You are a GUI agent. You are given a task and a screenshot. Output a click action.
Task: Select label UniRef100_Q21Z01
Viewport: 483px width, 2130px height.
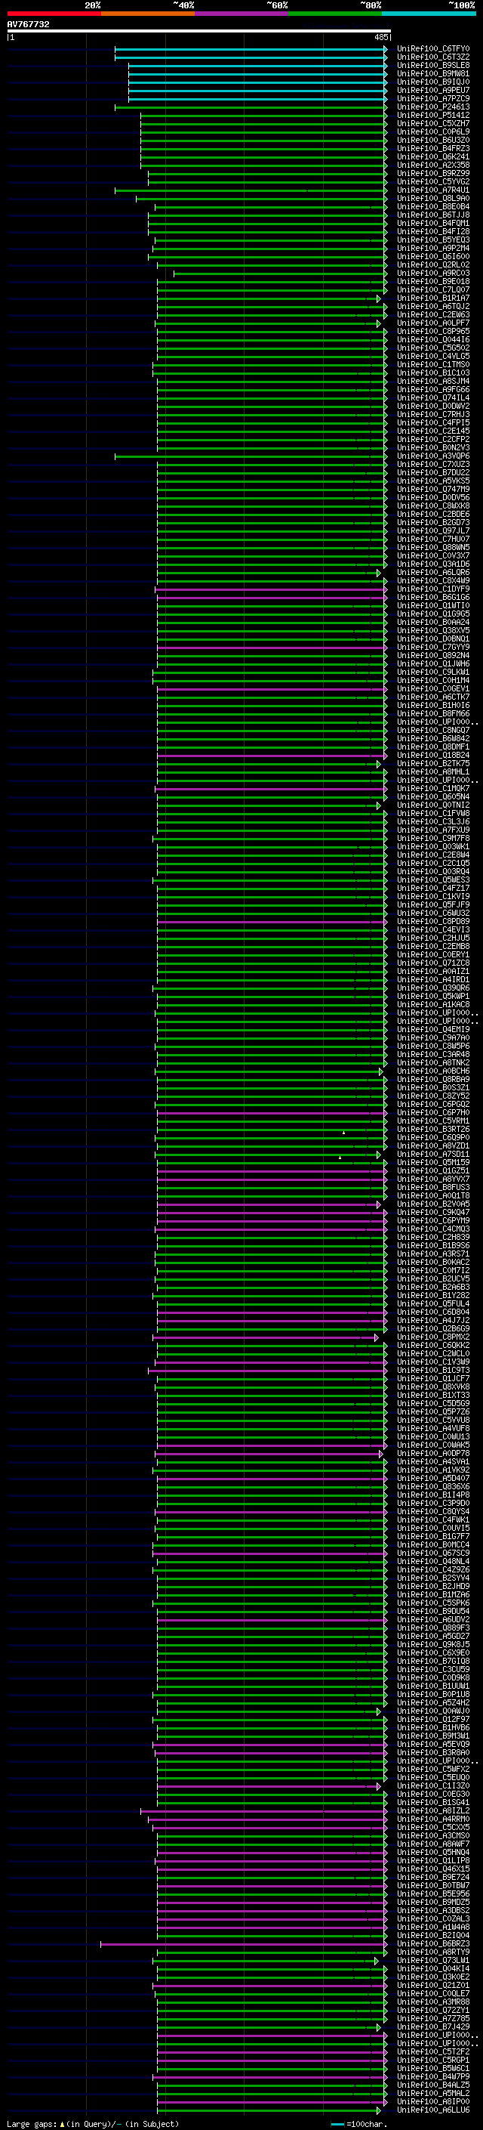[x=432, y=1985]
